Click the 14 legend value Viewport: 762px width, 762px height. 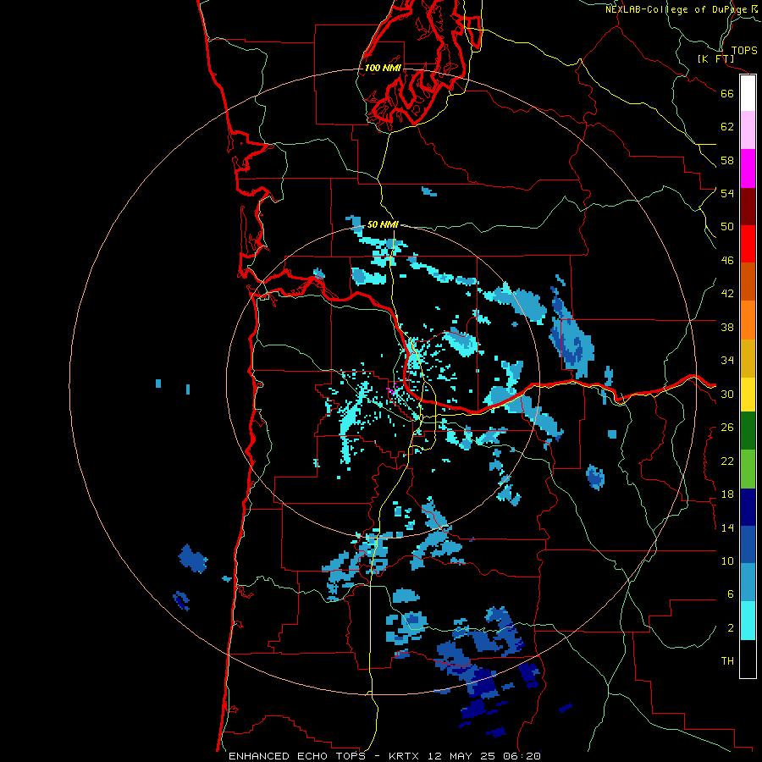727,527
